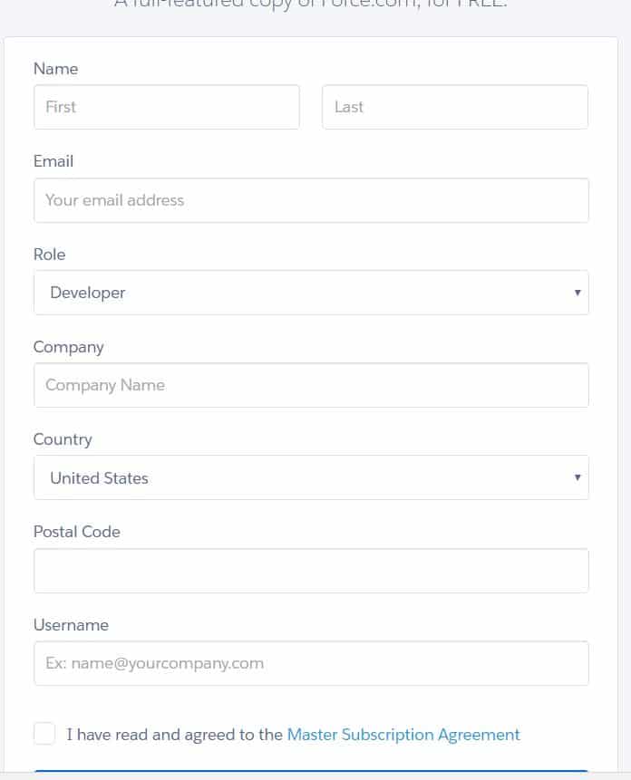Click the First name input field
Screen dimensions: 631x780
click(x=167, y=107)
